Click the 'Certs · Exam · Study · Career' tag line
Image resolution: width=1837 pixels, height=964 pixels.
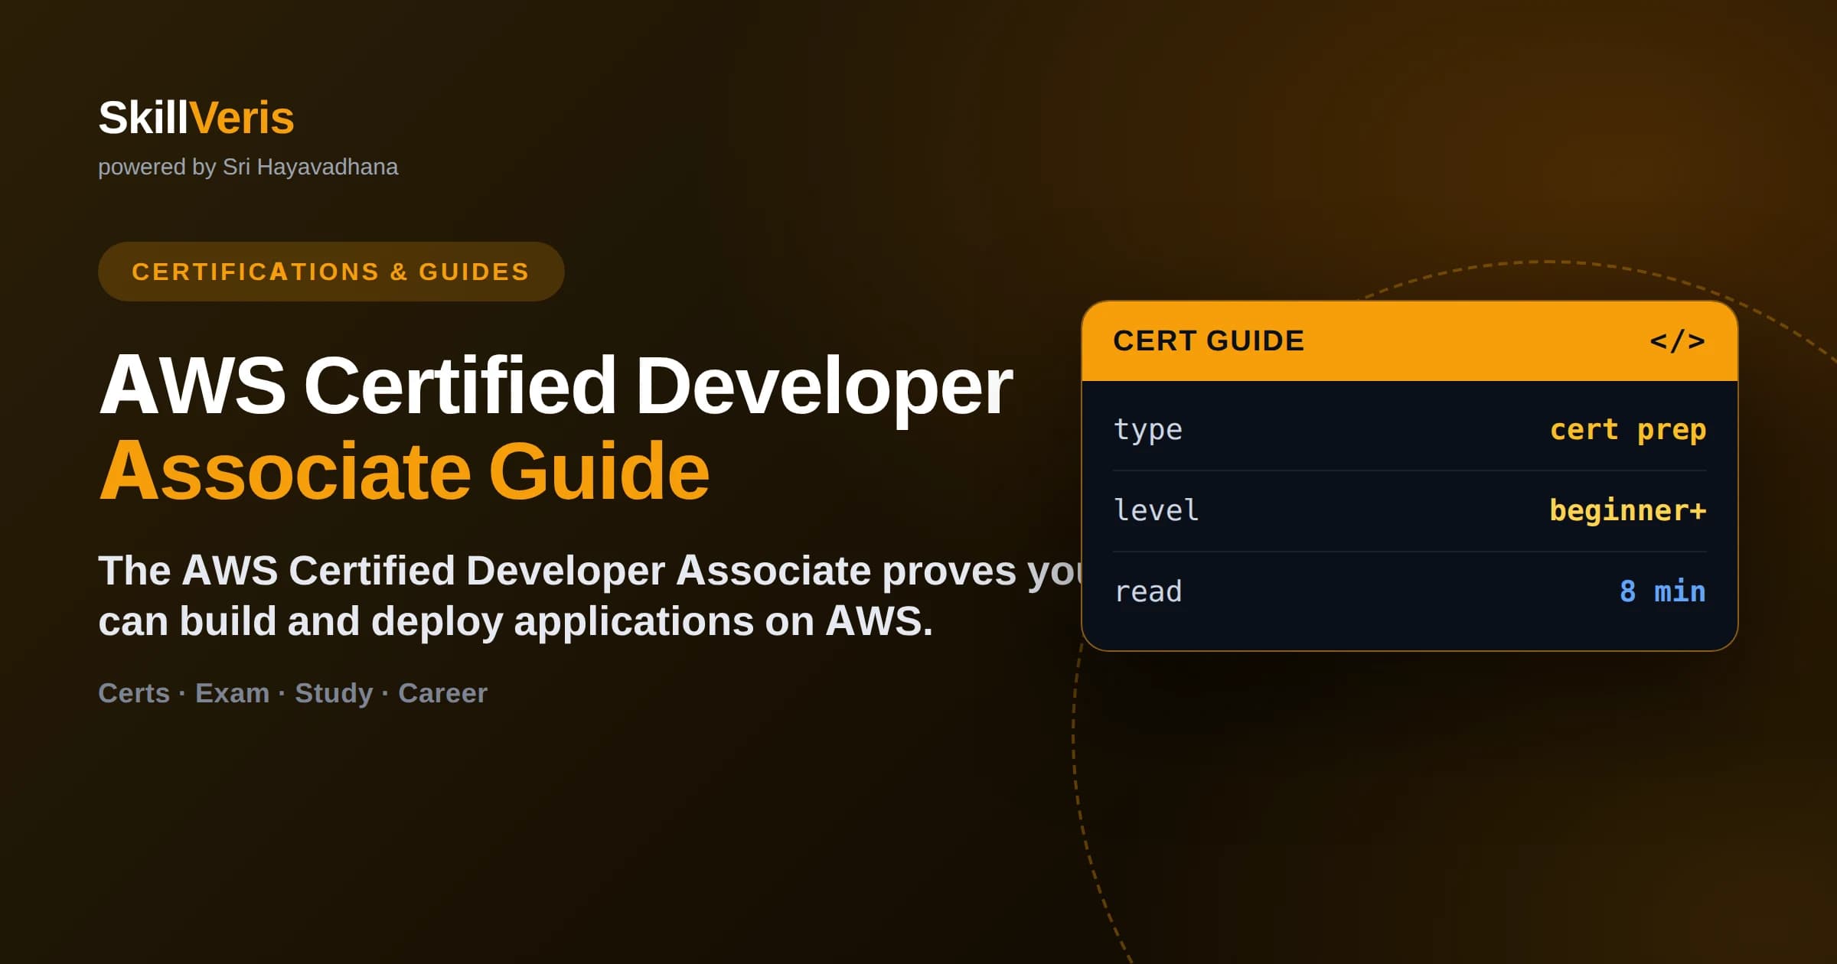(x=292, y=693)
